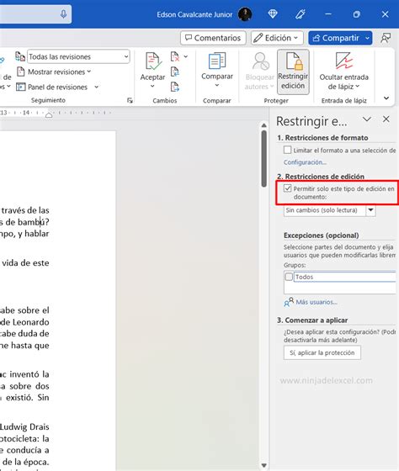399x471 pixels.
Task: Click the diamond premium icon in title bar
Action: pos(273,13)
